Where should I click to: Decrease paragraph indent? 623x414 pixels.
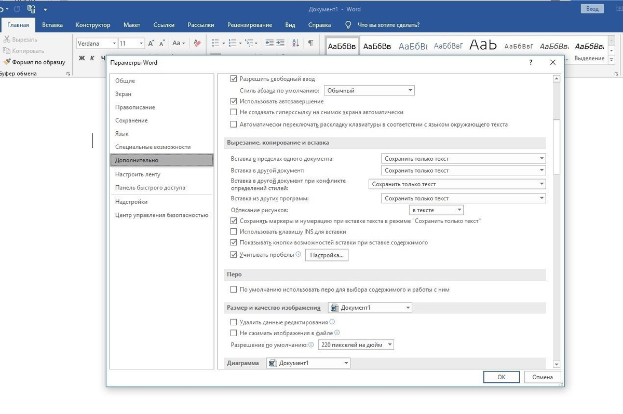click(x=269, y=44)
